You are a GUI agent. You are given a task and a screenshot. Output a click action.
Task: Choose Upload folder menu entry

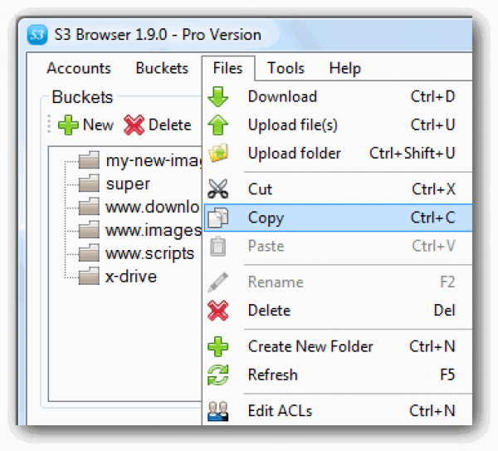click(x=337, y=153)
